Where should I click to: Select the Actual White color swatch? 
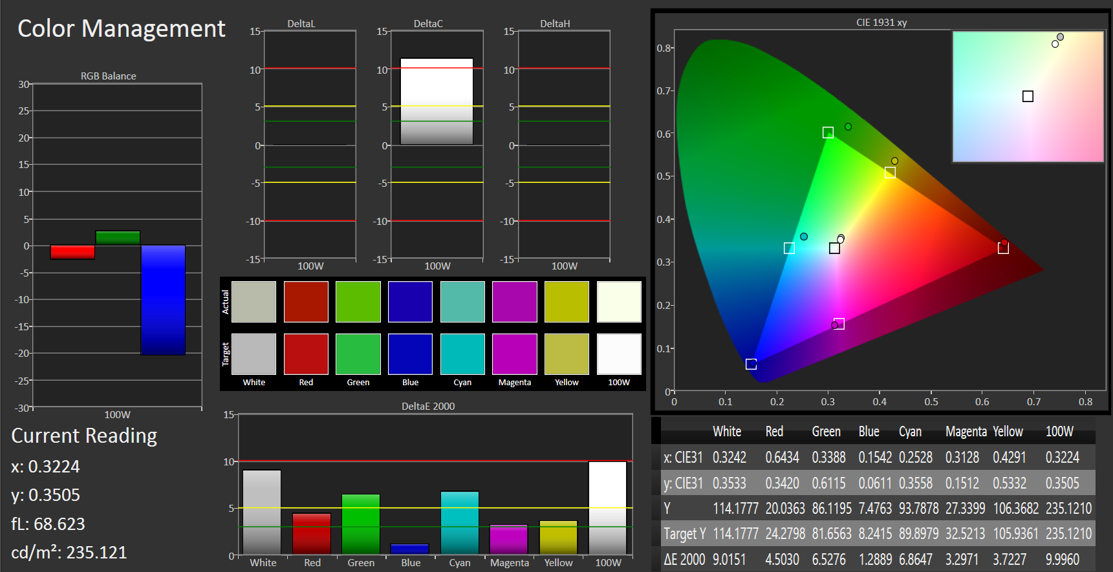(x=254, y=301)
